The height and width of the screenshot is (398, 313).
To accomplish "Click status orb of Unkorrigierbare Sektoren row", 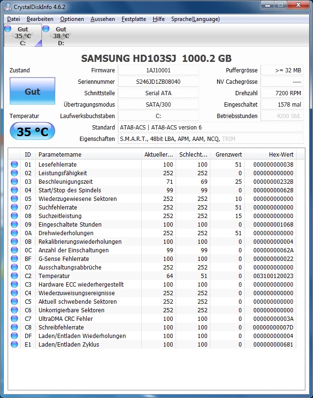I will point(14,310).
